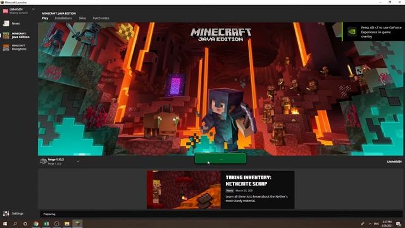Click the taskbar clock and date

coord(387,224)
